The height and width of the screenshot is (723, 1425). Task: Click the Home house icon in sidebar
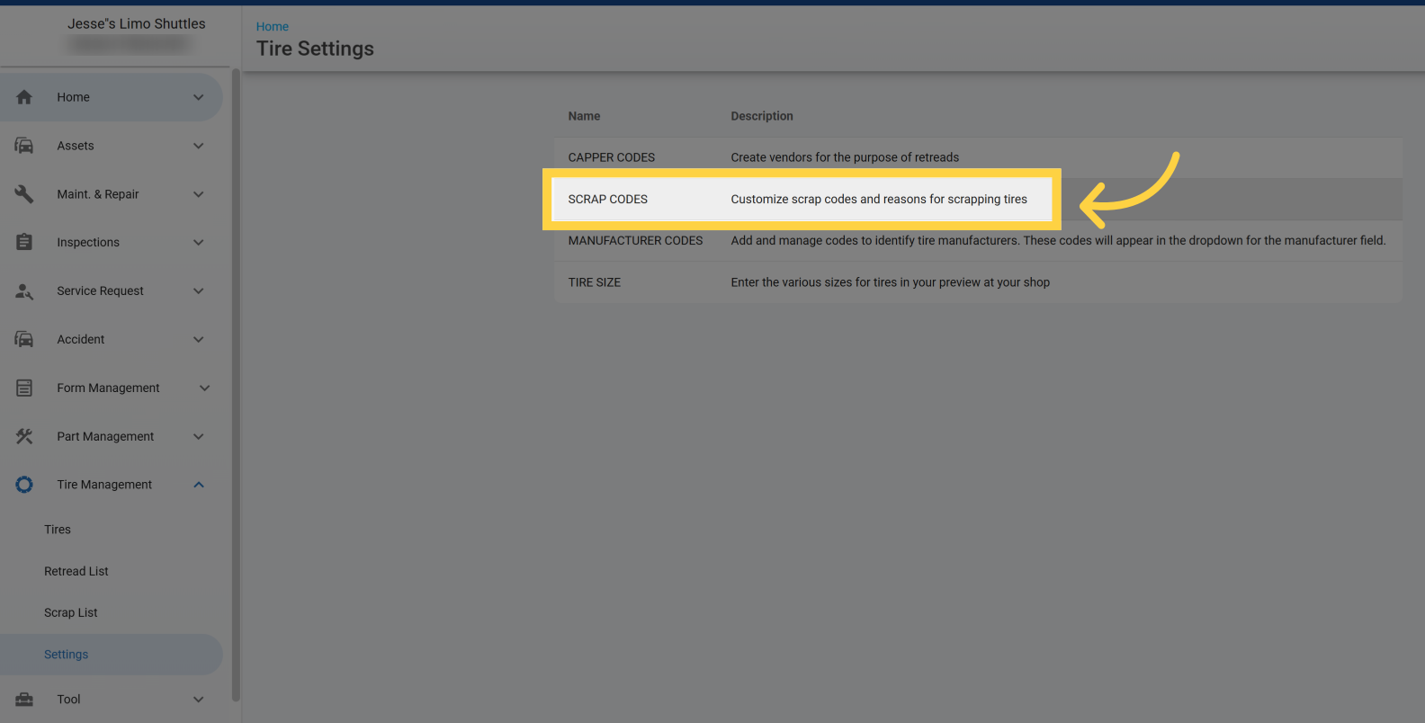click(24, 97)
